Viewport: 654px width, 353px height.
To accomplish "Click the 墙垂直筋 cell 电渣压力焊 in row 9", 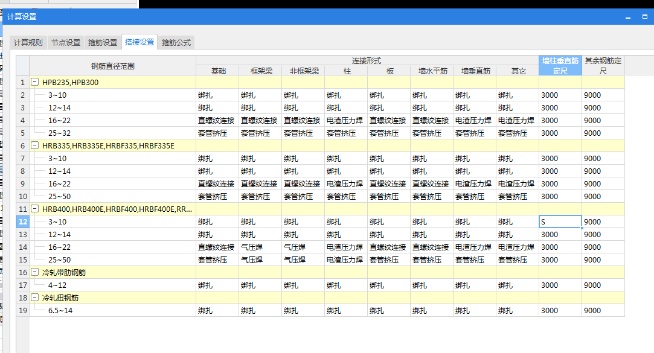I will point(475,184).
